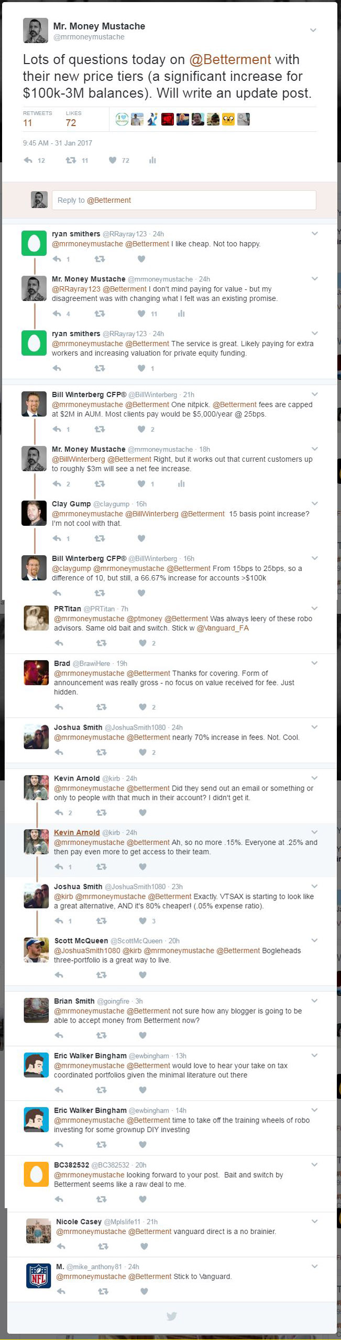The height and width of the screenshot is (1340, 341).
Task: Expand options chevron on Brad's tweet
Action: tap(314, 663)
